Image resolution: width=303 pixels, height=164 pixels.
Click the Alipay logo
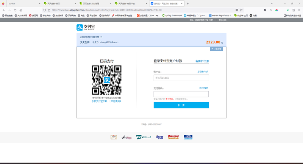[x=86, y=27]
